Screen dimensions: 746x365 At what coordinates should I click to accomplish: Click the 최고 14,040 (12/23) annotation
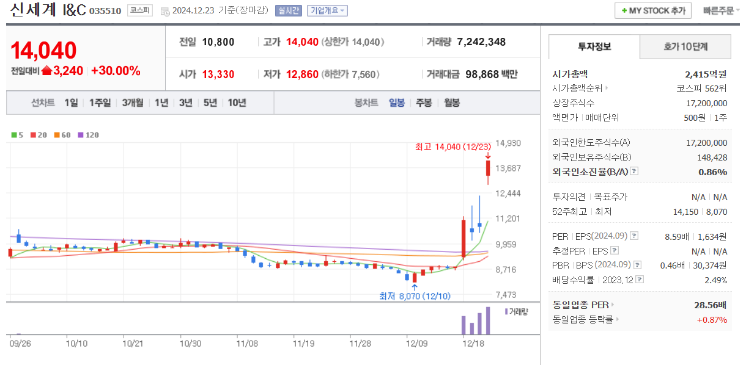pyautogui.click(x=452, y=147)
